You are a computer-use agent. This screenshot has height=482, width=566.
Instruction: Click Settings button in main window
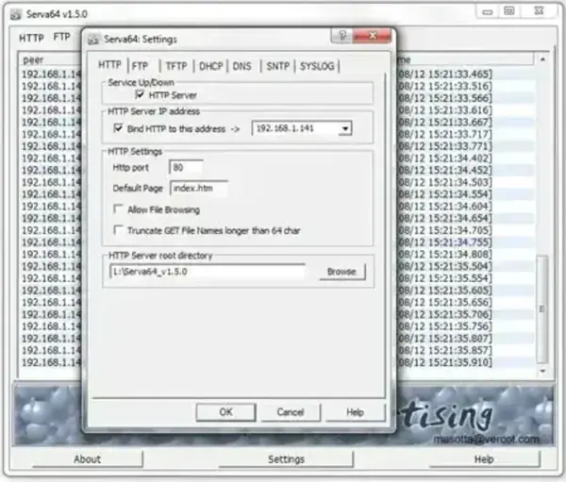coord(286,459)
